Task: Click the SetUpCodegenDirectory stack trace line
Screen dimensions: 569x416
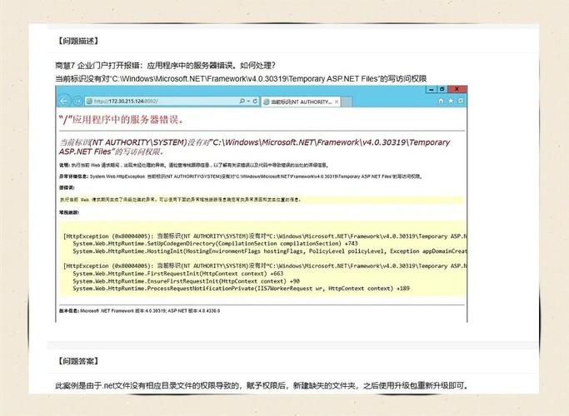Action: [x=215, y=244]
